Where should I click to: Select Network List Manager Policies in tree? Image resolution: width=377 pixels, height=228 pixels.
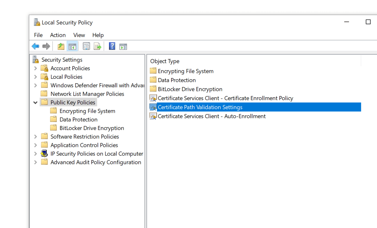coord(87,94)
